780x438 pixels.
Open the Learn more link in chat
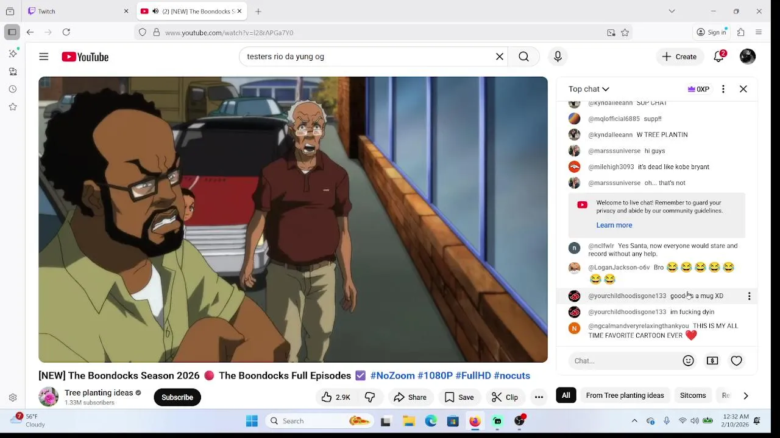[614, 225]
